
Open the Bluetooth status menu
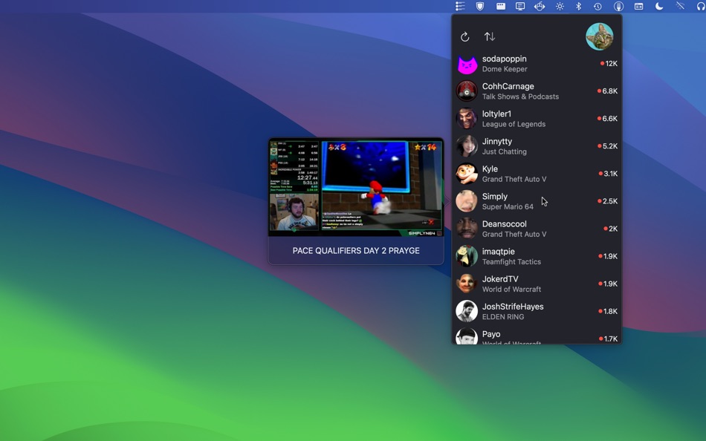pos(579,6)
